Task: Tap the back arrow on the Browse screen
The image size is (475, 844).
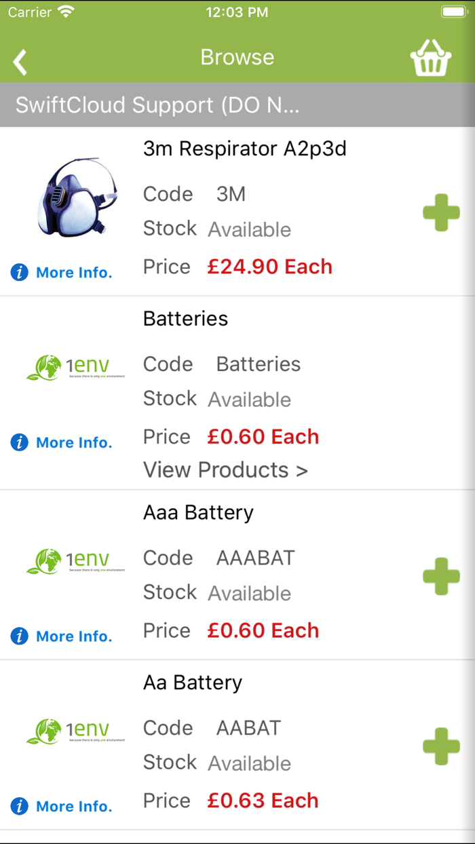Action: click(x=20, y=61)
